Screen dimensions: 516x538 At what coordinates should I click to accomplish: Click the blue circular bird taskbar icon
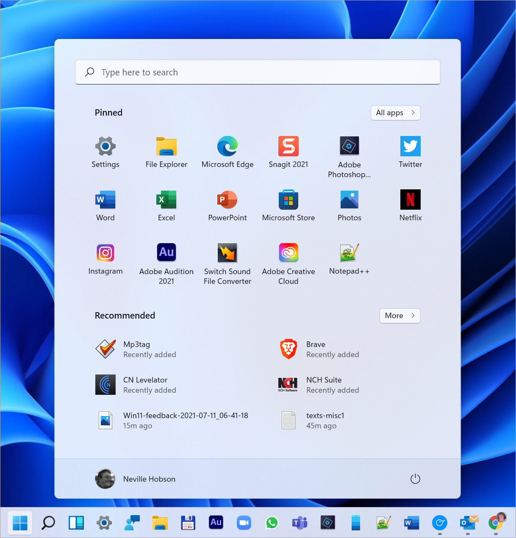pyautogui.click(x=440, y=523)
